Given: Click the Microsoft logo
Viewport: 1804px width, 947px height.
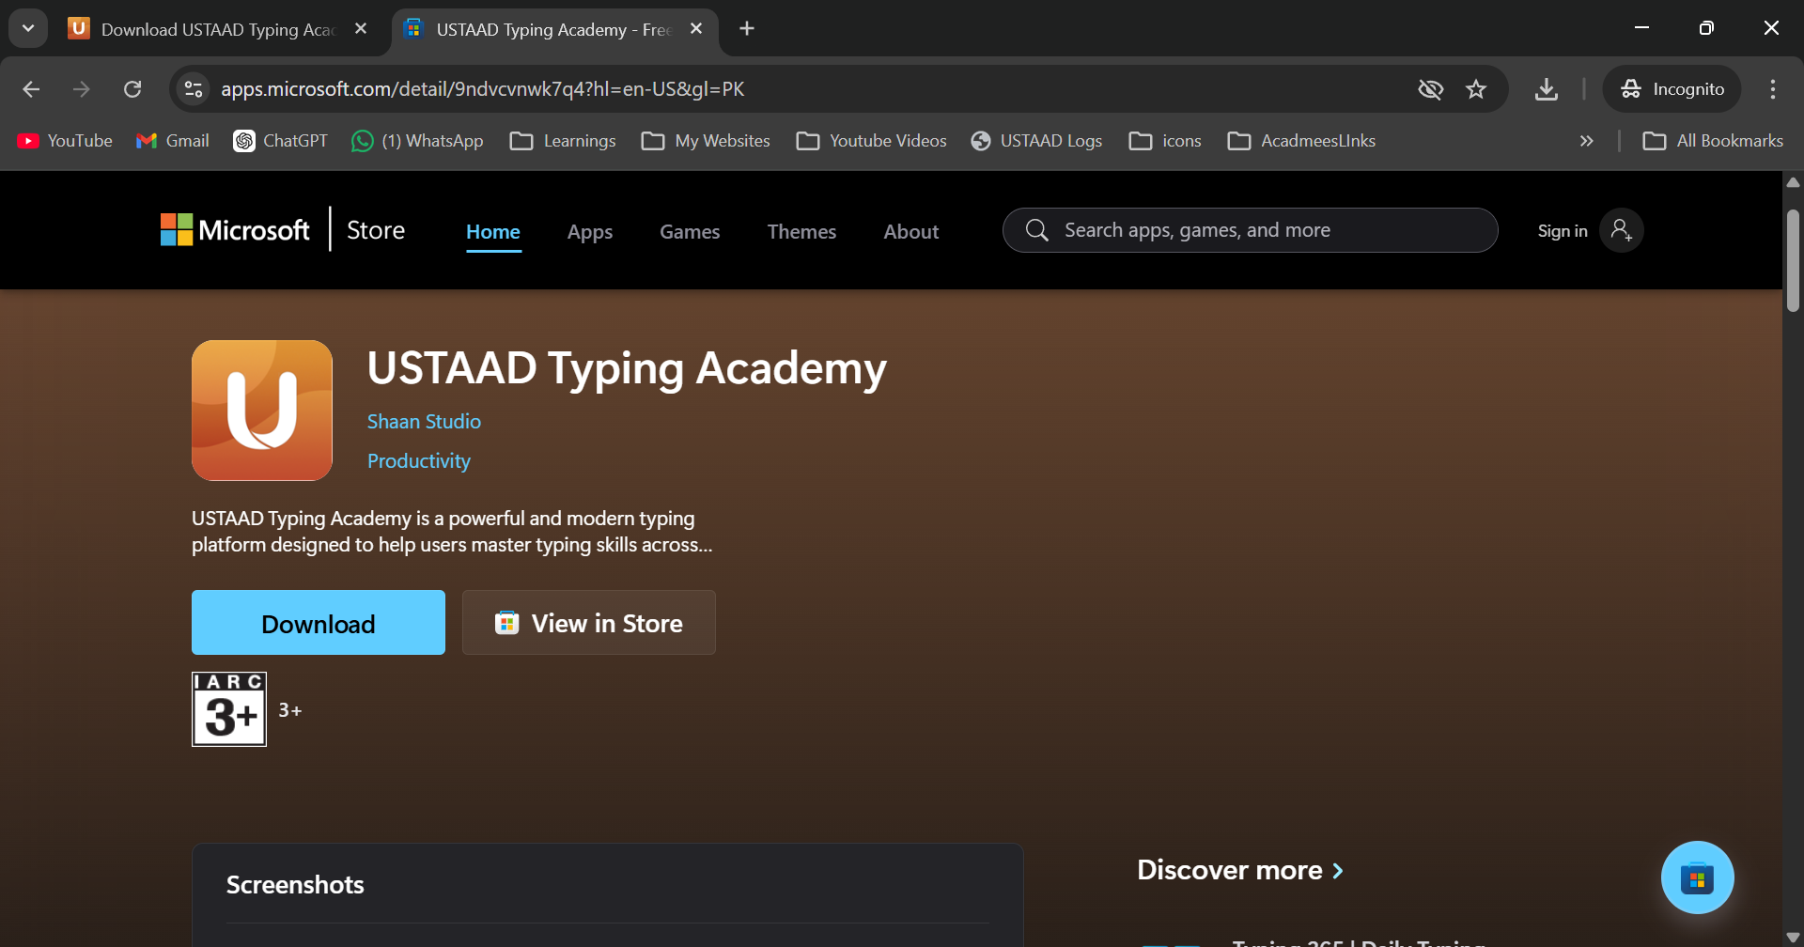Looking at the screenshot, I should pos(235,230).
